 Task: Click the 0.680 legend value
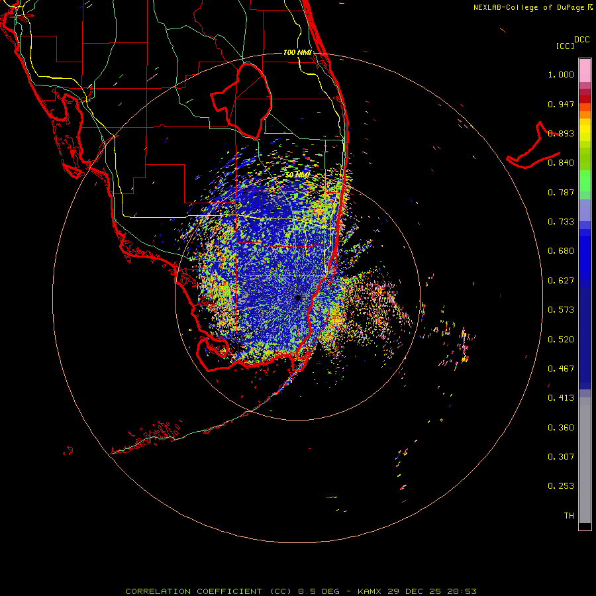click(561, 251)
